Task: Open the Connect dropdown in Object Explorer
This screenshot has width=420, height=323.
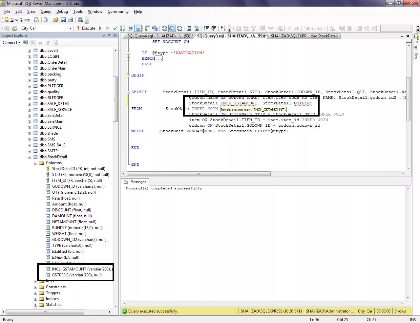Action: click(x=11, y=43)
